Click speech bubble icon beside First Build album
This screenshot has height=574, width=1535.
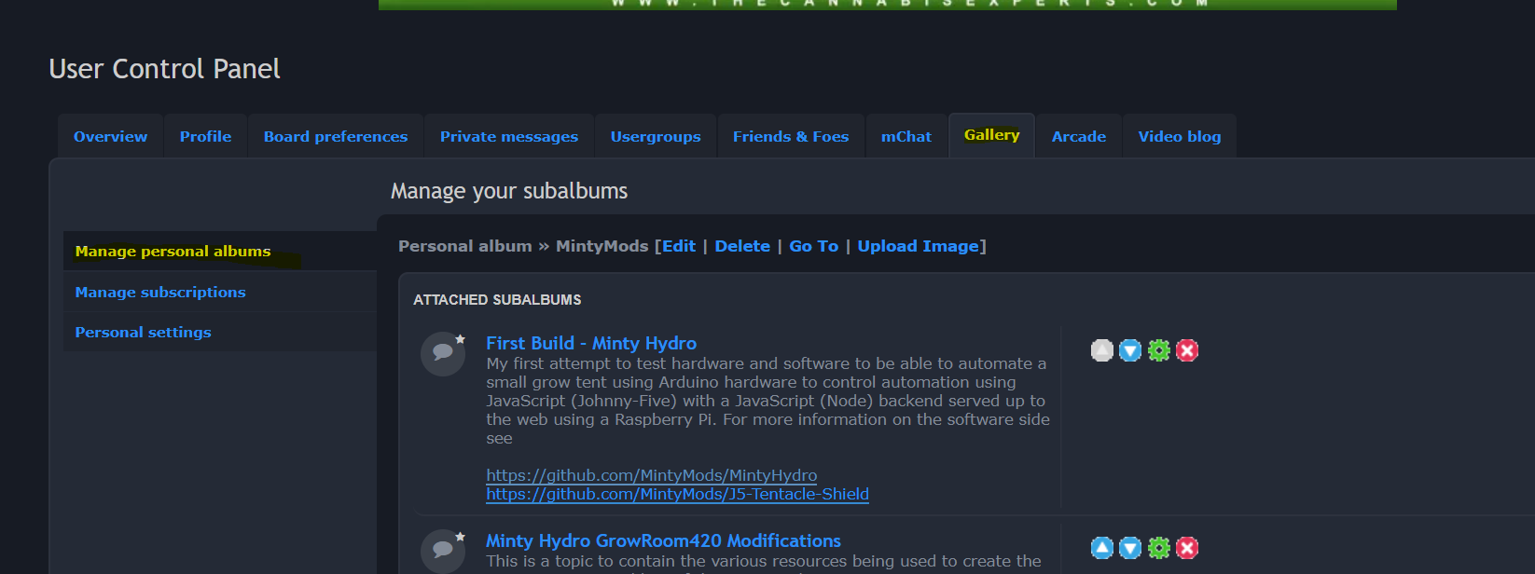point(443,353)
